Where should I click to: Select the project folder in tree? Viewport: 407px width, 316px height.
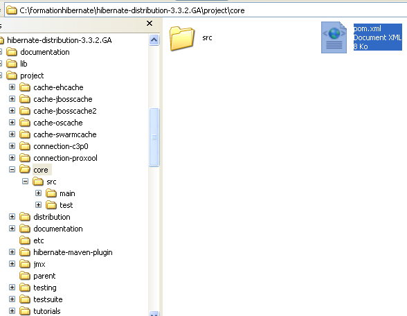click(32, 76)
